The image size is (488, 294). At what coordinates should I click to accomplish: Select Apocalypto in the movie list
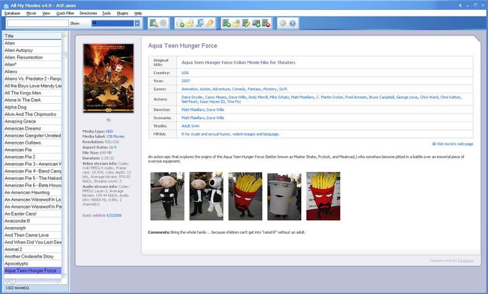pos(32,264)
